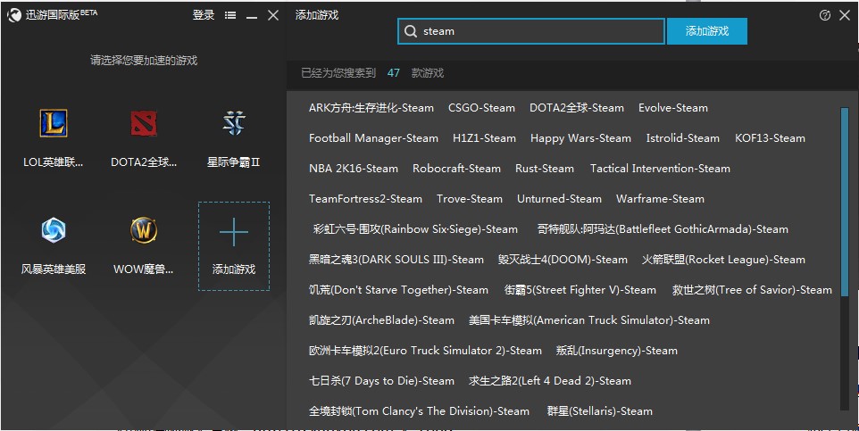
Task: Click 登录 to log in
Action: click(x=204, y=15)
